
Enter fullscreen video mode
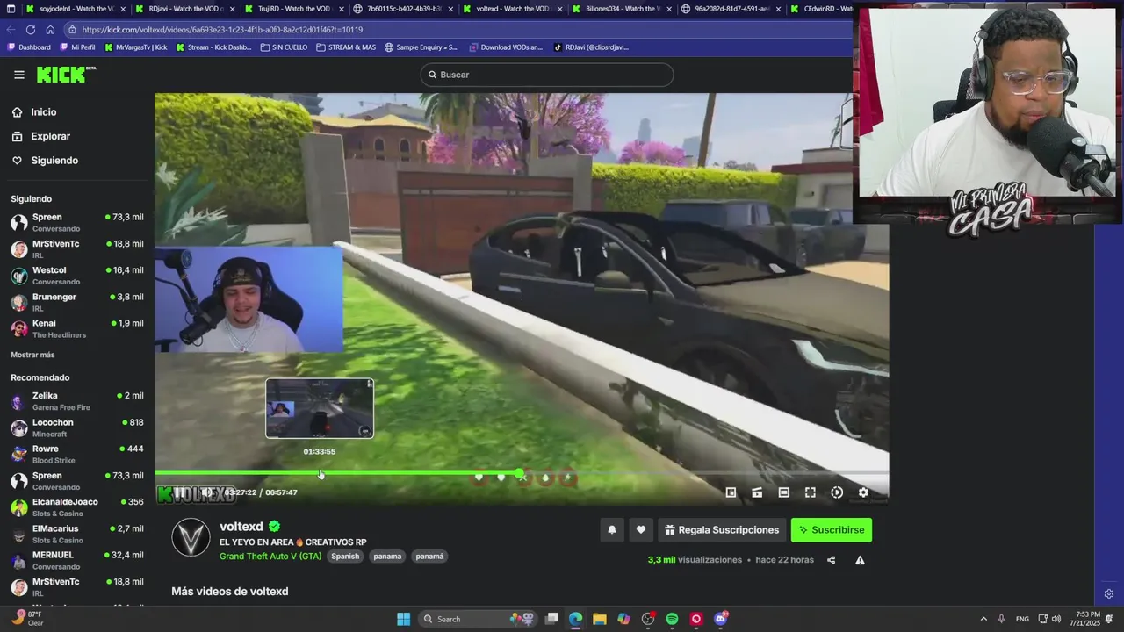[811, 492]
